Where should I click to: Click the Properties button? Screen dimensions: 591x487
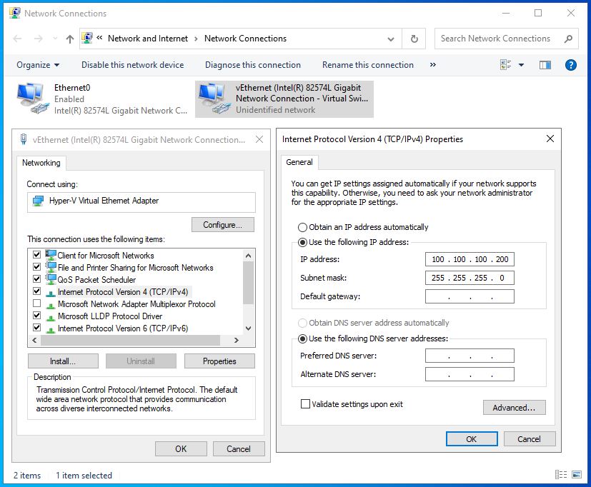pyautogui.click(x=219, y=361)
